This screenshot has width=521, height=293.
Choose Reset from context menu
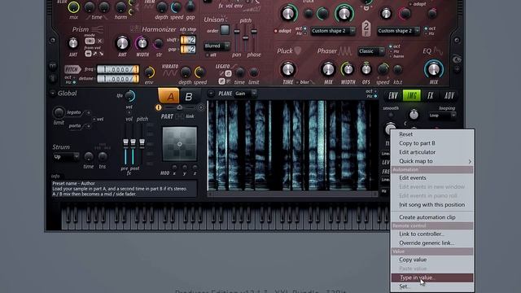click(x=432, y=134)
